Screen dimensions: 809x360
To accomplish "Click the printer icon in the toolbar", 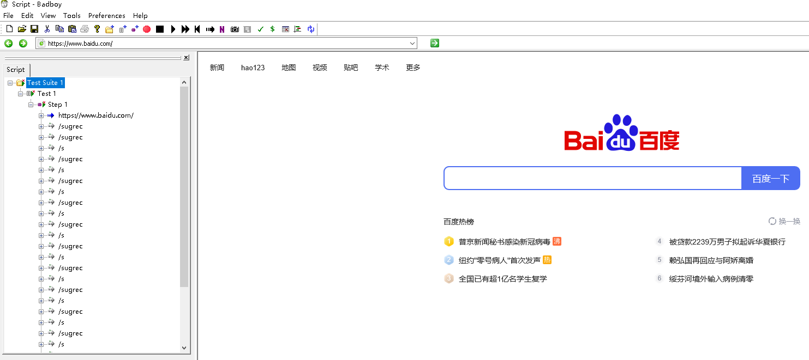I will (x=85, y=29).
